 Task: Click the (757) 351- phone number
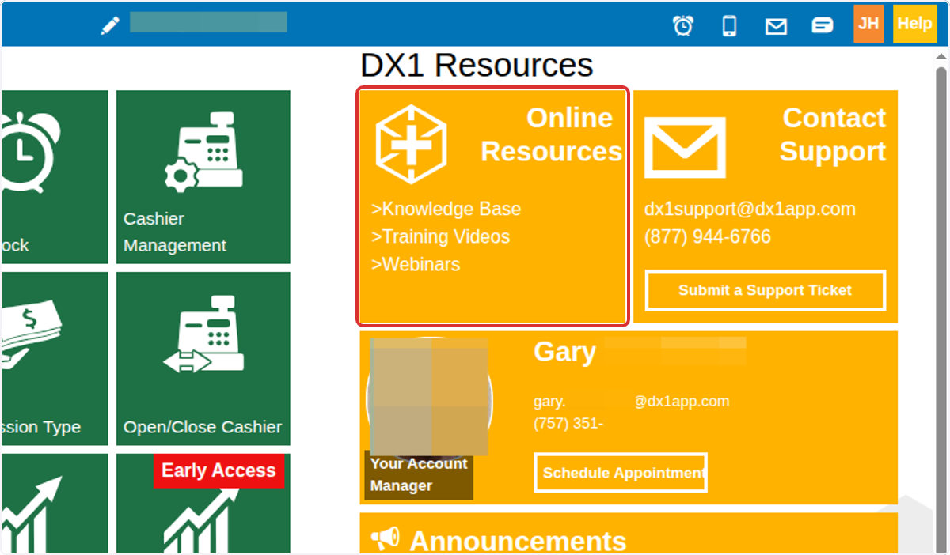[568, 424]
